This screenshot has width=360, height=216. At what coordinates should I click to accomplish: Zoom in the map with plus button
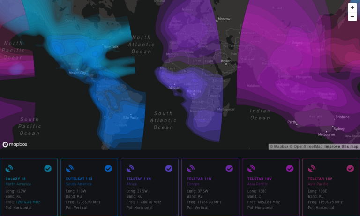coord(352,7)
